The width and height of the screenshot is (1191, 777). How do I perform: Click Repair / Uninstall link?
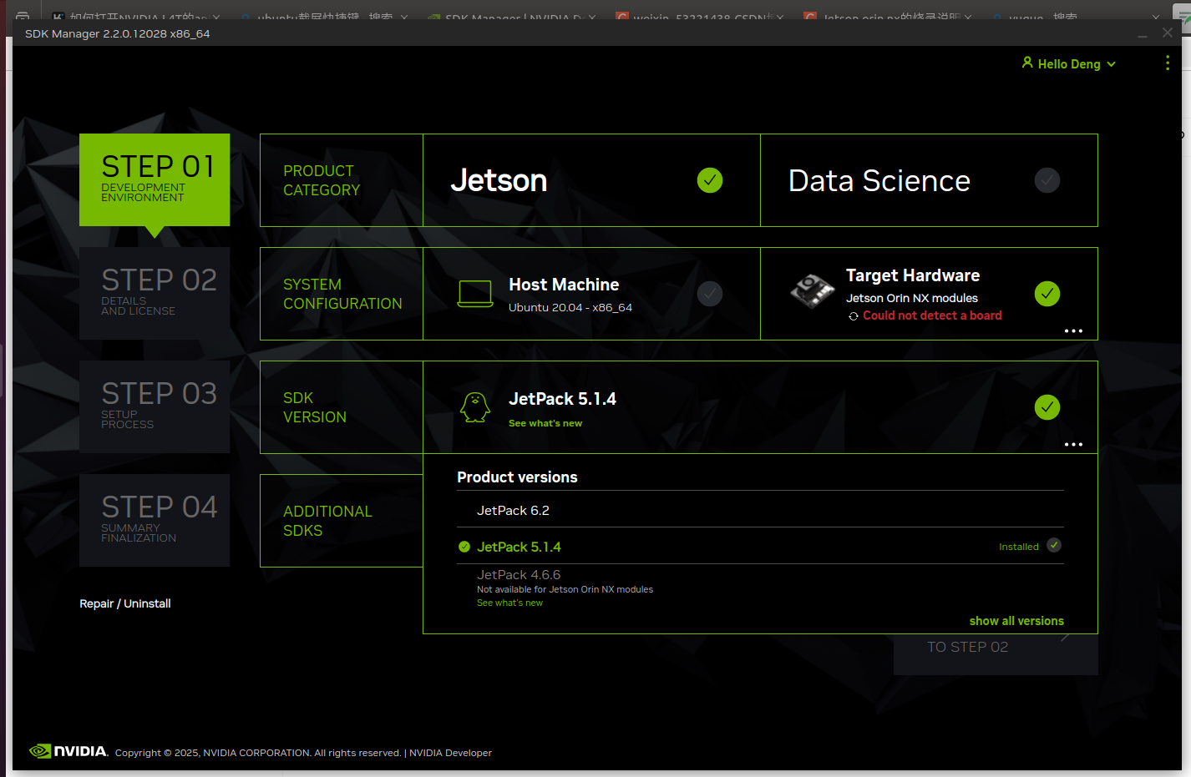coord(125,603)
